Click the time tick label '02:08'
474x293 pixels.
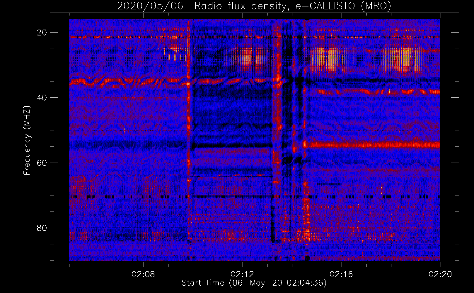[x=143, y=275]
